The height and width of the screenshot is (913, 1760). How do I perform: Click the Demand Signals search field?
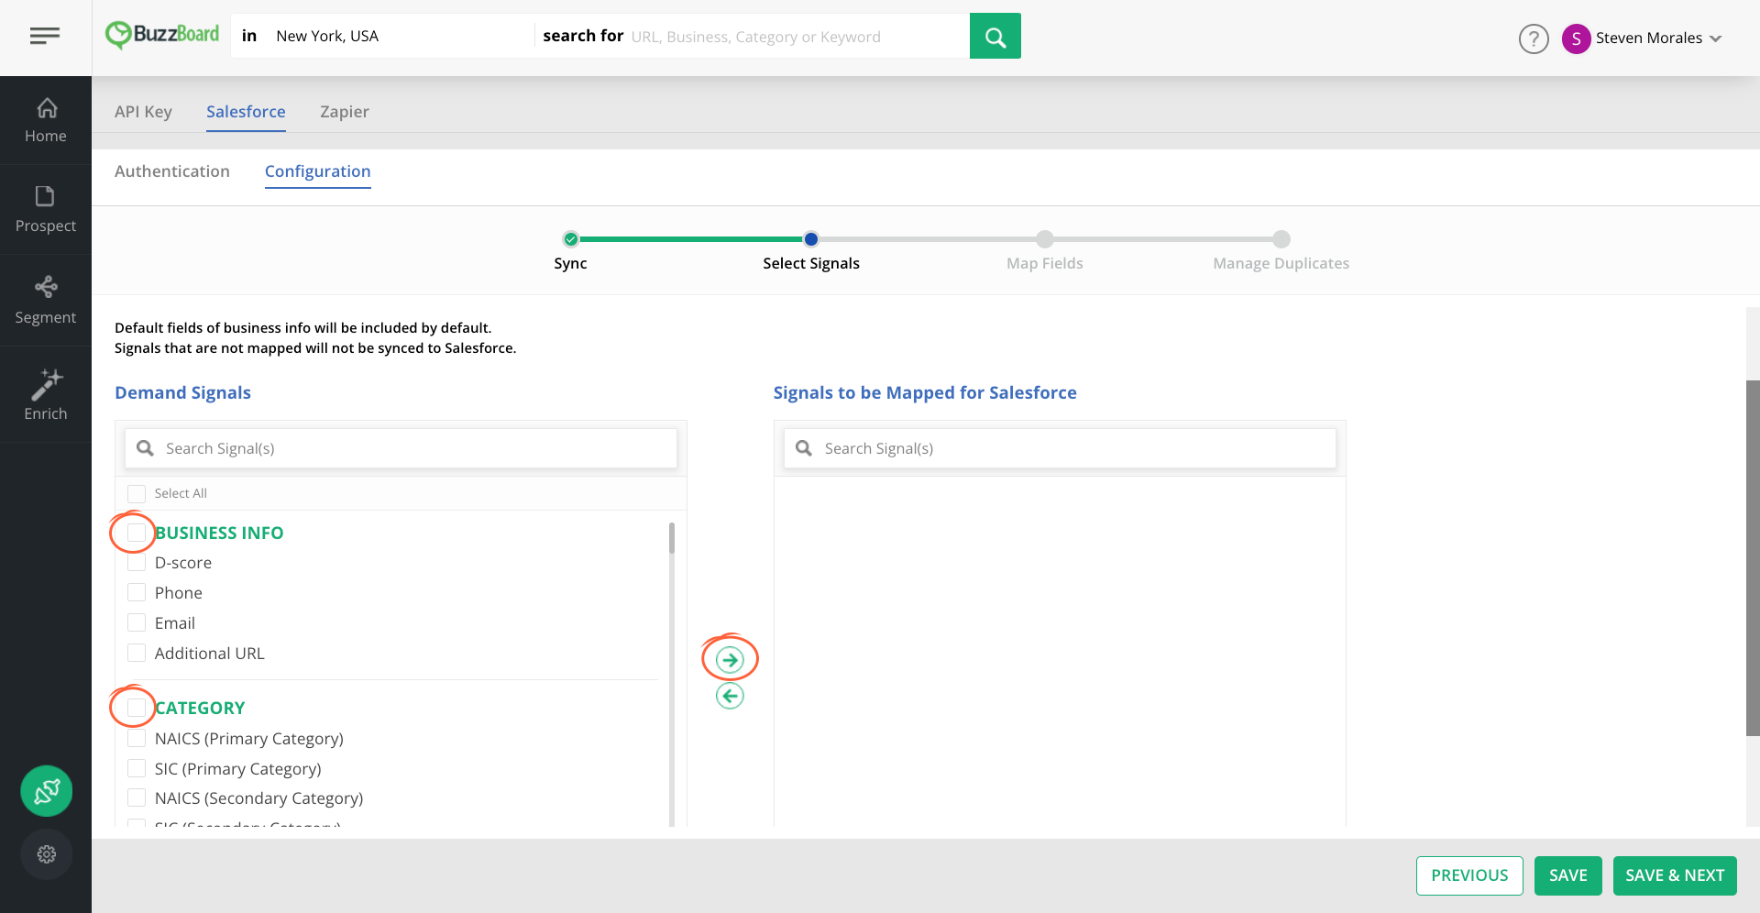tap(401, 448)
